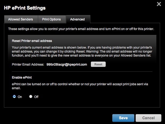Select the Advanced tab

[x=77, y=19]
